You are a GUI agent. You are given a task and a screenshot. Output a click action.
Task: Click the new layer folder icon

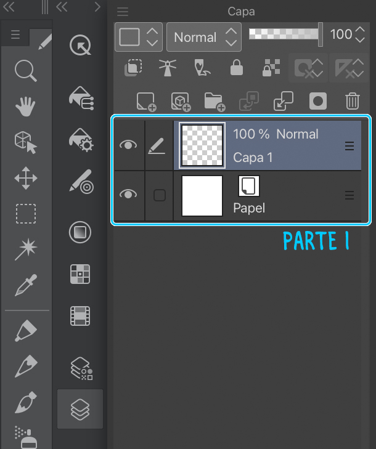pyautogui.click(x=214, y=101)
